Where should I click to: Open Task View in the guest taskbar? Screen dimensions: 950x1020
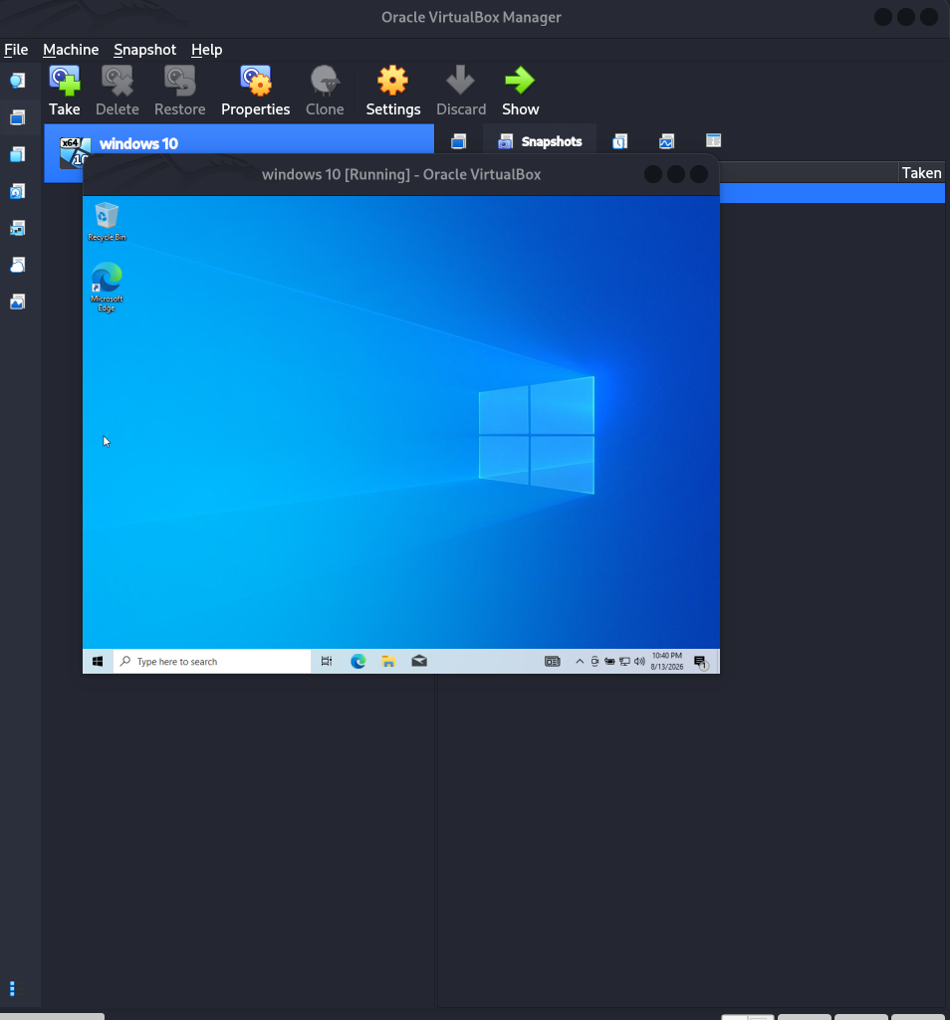point(327,662)
